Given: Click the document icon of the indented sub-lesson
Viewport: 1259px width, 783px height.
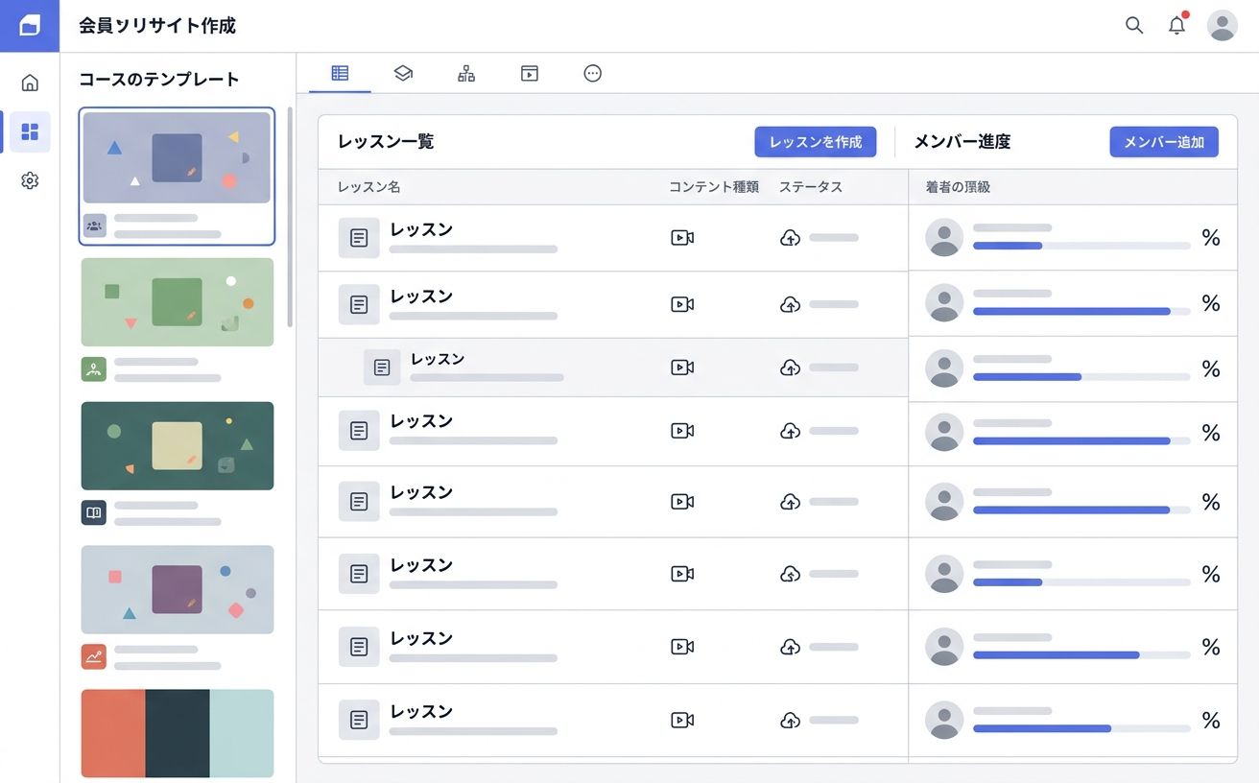Looking at the screenshot, I should click(382, 368).
